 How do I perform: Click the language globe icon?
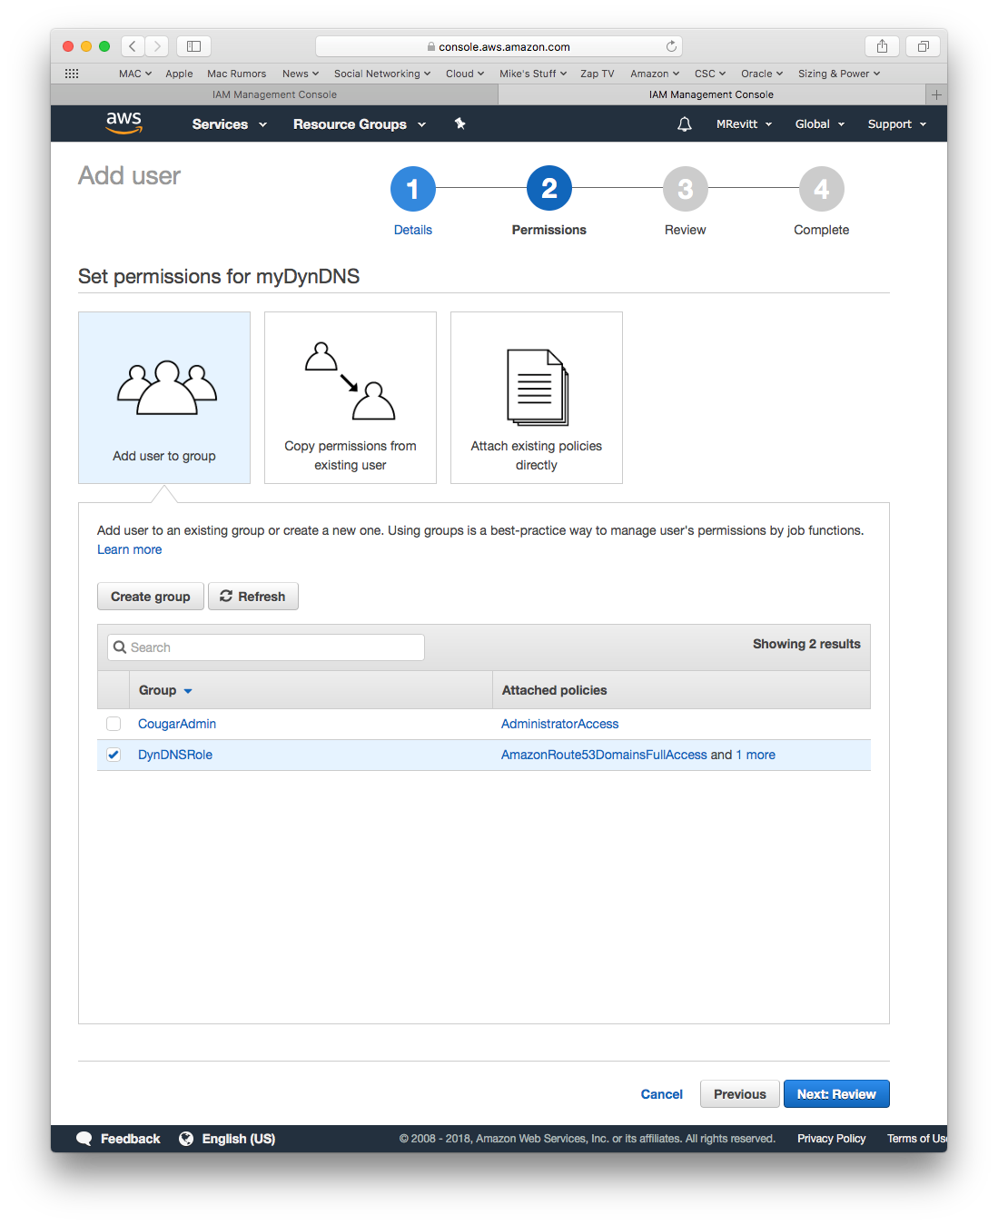[186, 1139]
